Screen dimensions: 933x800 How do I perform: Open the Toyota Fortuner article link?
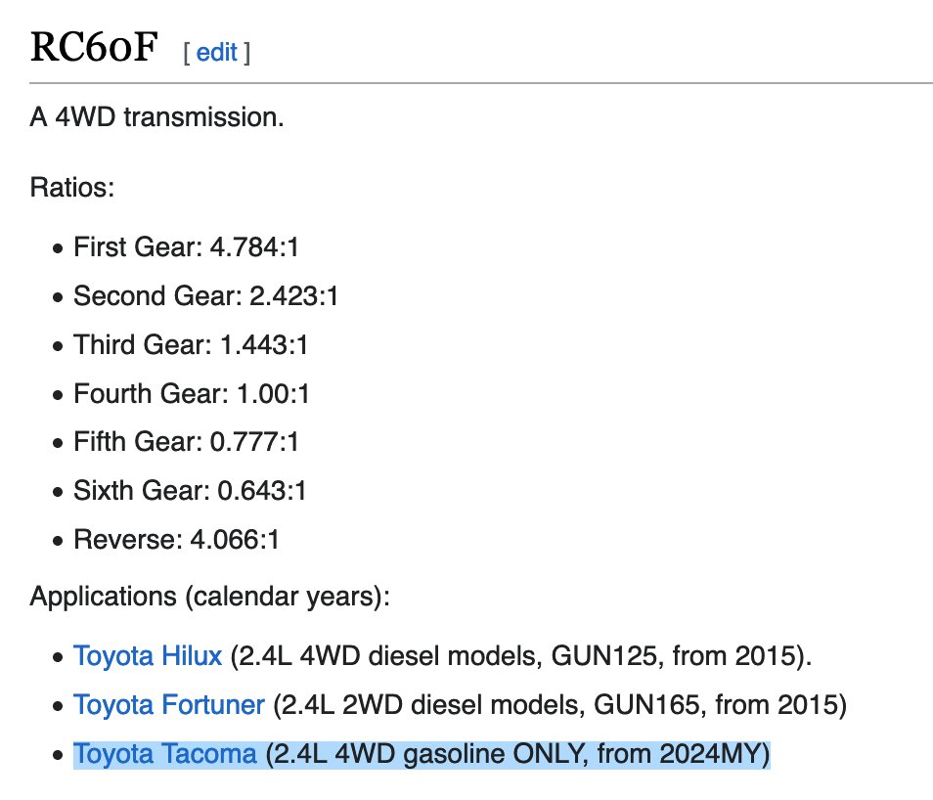[x=168, y=704]
